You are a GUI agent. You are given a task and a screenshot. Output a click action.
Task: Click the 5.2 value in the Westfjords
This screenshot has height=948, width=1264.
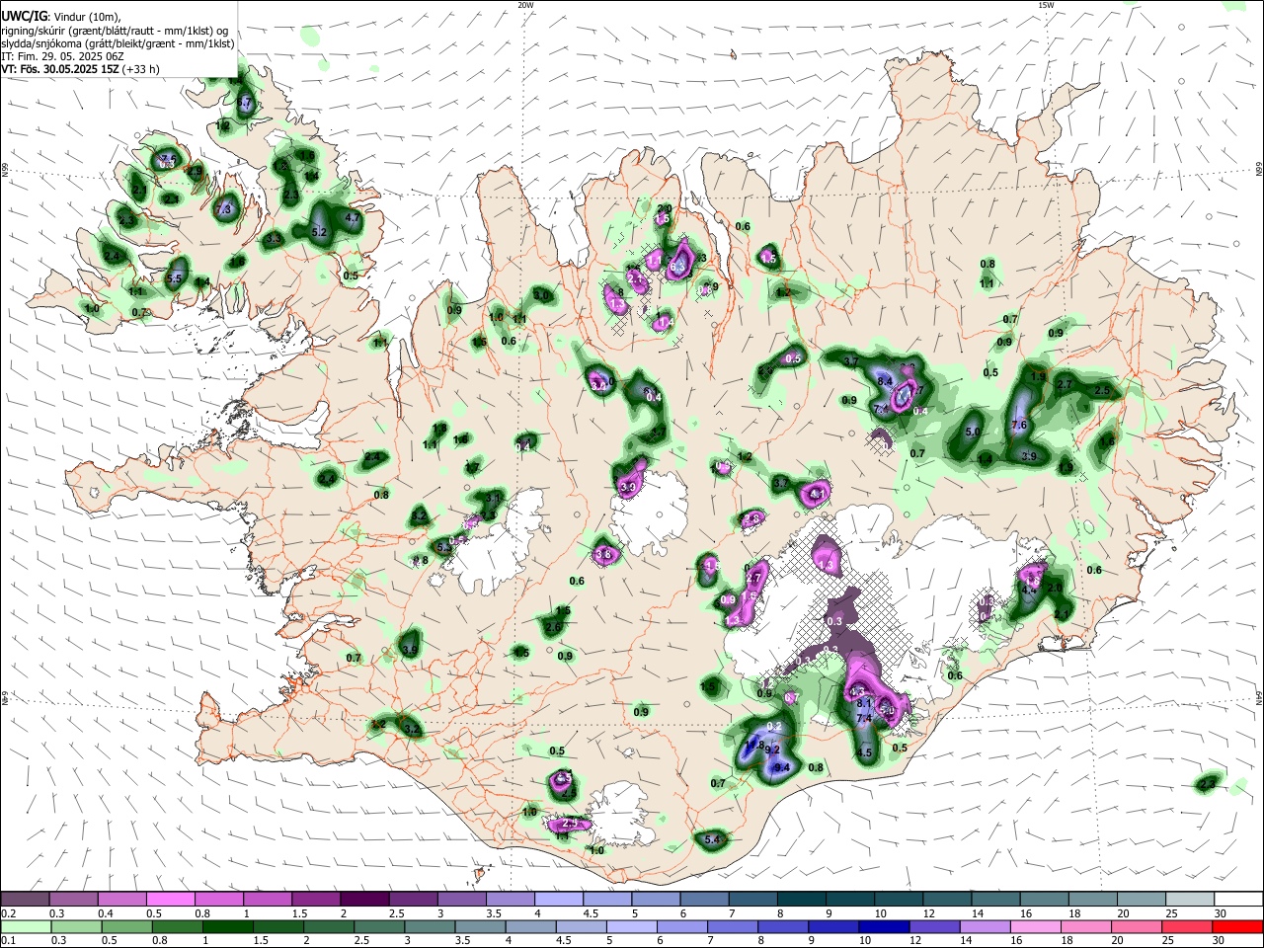click(319, 232)
